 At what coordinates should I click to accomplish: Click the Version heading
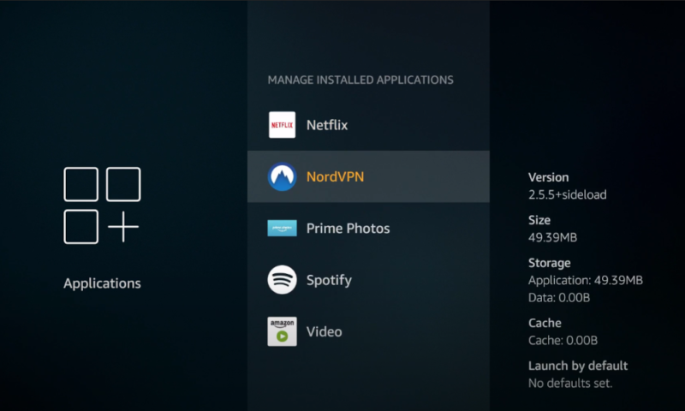[548, 177]
